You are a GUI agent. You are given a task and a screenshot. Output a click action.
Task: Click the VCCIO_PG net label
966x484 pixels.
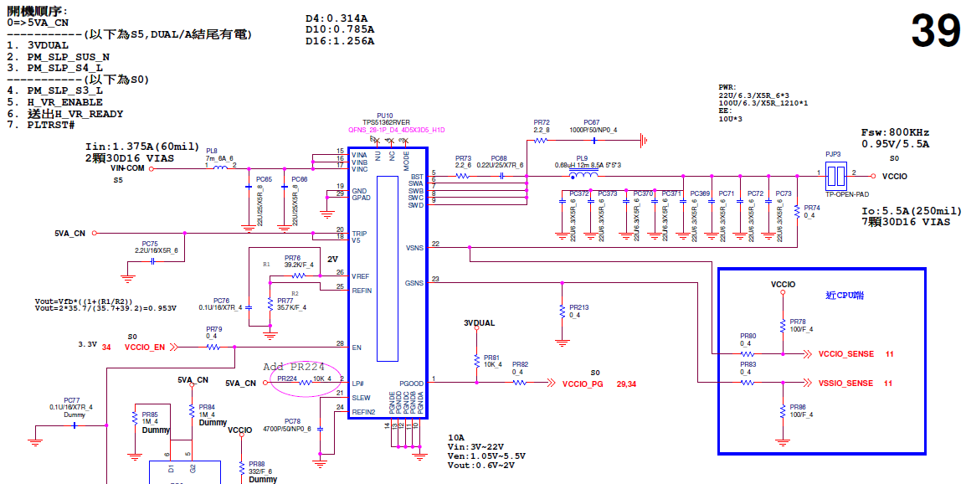(x=583, y=383)
